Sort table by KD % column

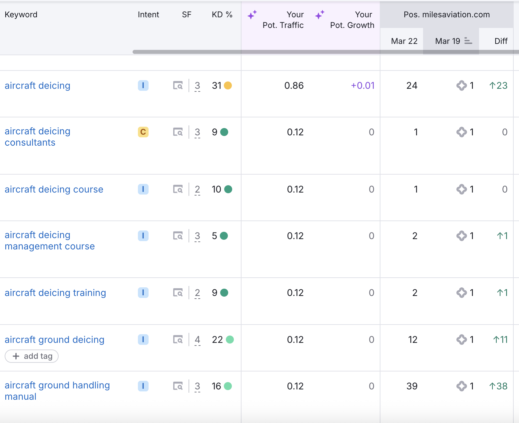(x=222, y=15)
